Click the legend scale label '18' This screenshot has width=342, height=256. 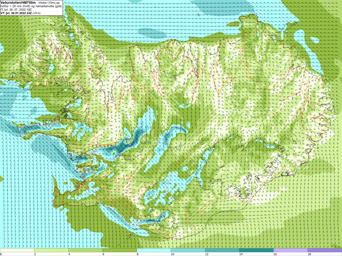309,254
